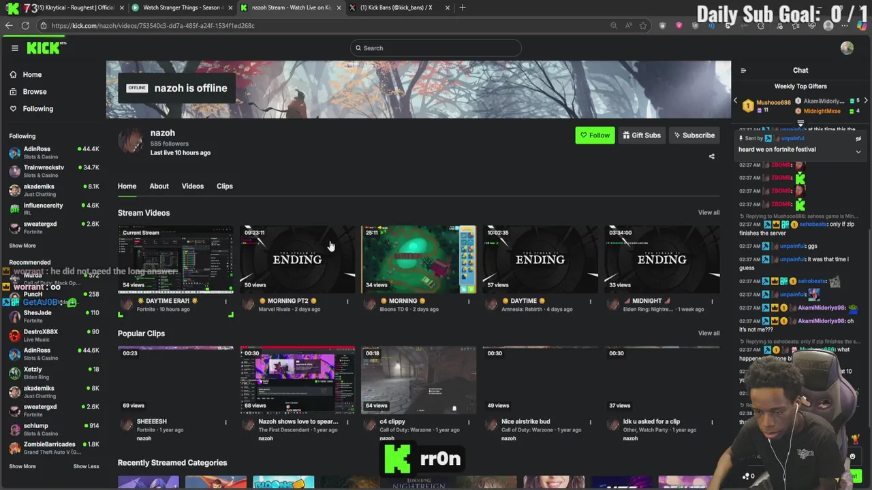Open AdinRoss channel in the Following list
The height and width of the screenshot is (490, 872).
pos(53,152)
